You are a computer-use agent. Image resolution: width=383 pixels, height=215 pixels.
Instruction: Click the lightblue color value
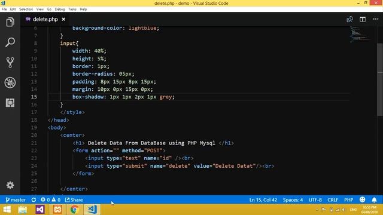142,28
